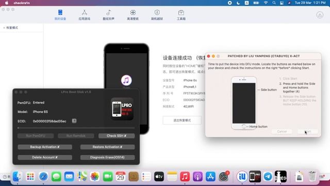This screenshot has width=330, height=186.
Task: Open the iU i4 Tools app in the Dock
Action: [242, 177]
